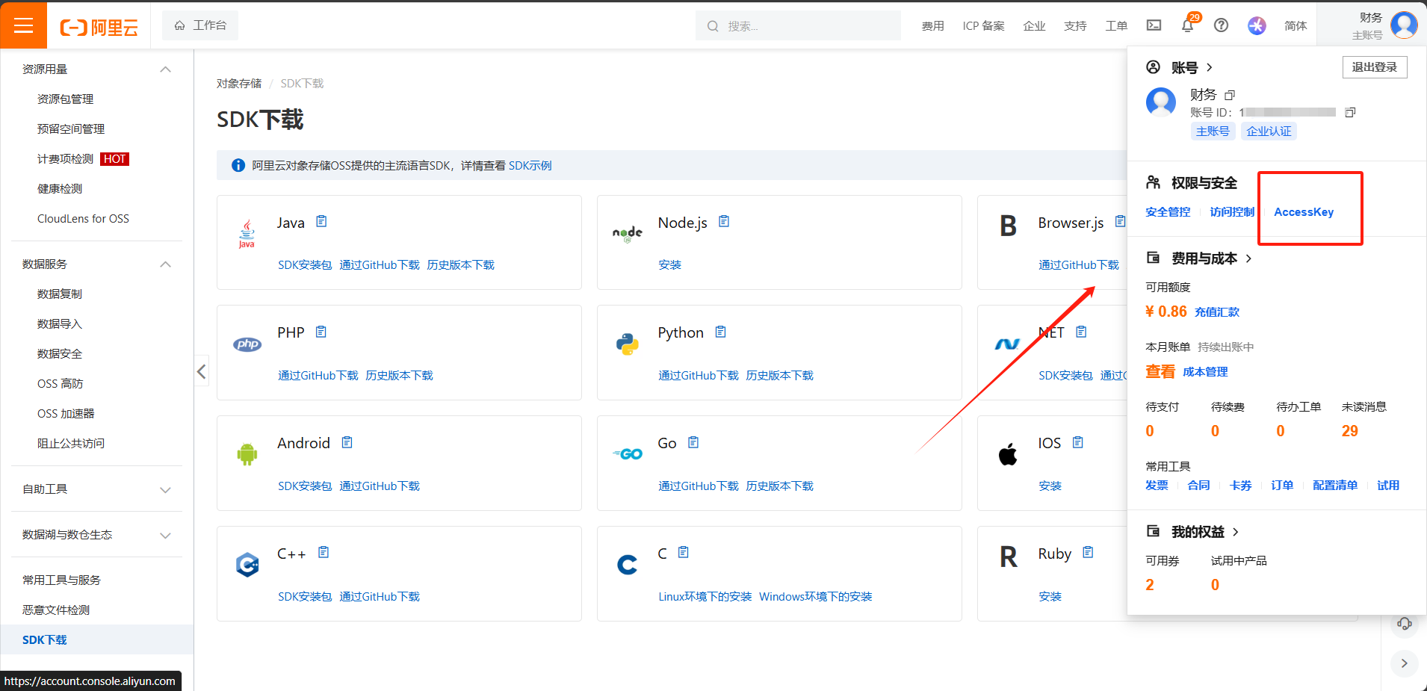This screenshot has width=1427, height=691.
Task: Open the 企业 menu
Action: click(x=1034, y=26)
